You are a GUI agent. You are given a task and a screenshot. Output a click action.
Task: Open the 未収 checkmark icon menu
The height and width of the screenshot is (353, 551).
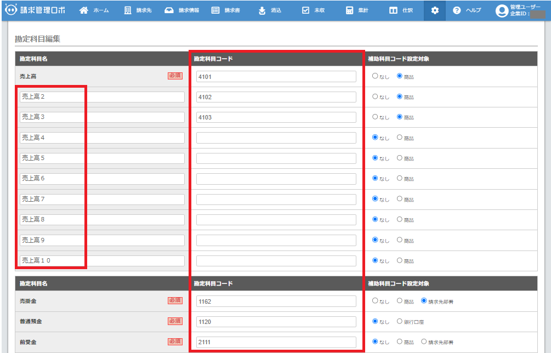314,10
